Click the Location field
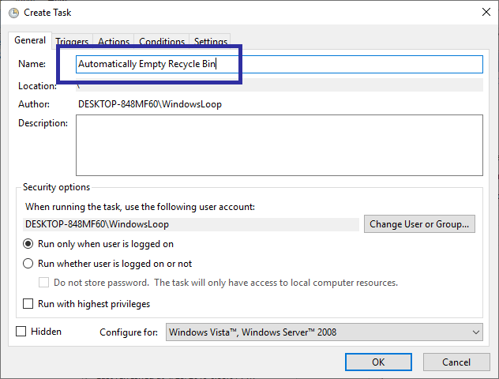This screenshot has width=499, height=379. tap(279, 85)
